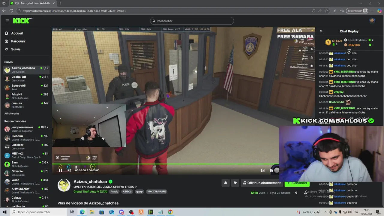Activate the Read Aloud icon
This screenshot has height=216, width=384.
[320, 11]
